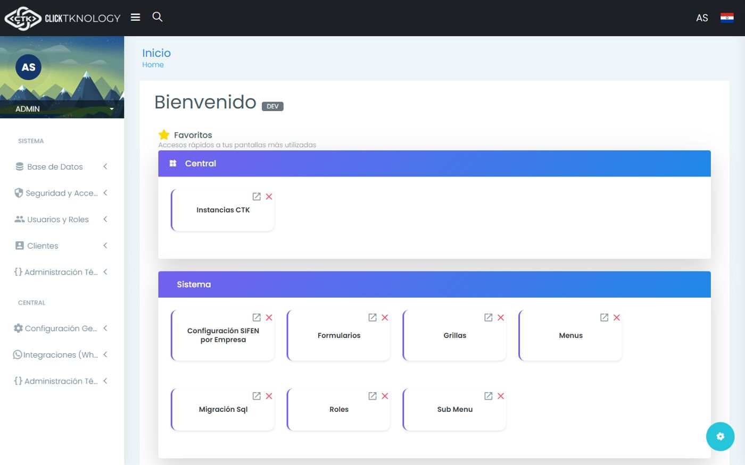Open Configuración SIFEN por Empresa external icon
Image resolution: width=745 pixels, height=465 pixels.
(256, 317)
